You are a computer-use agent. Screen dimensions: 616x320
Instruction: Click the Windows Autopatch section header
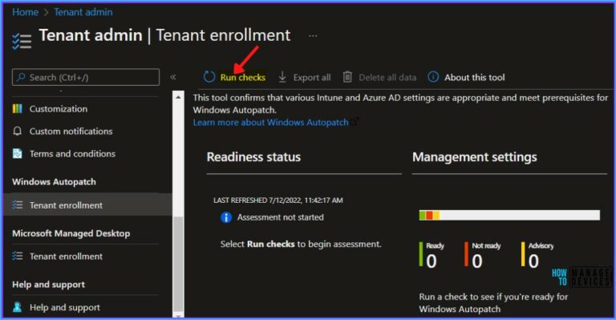tap(55, 182)
